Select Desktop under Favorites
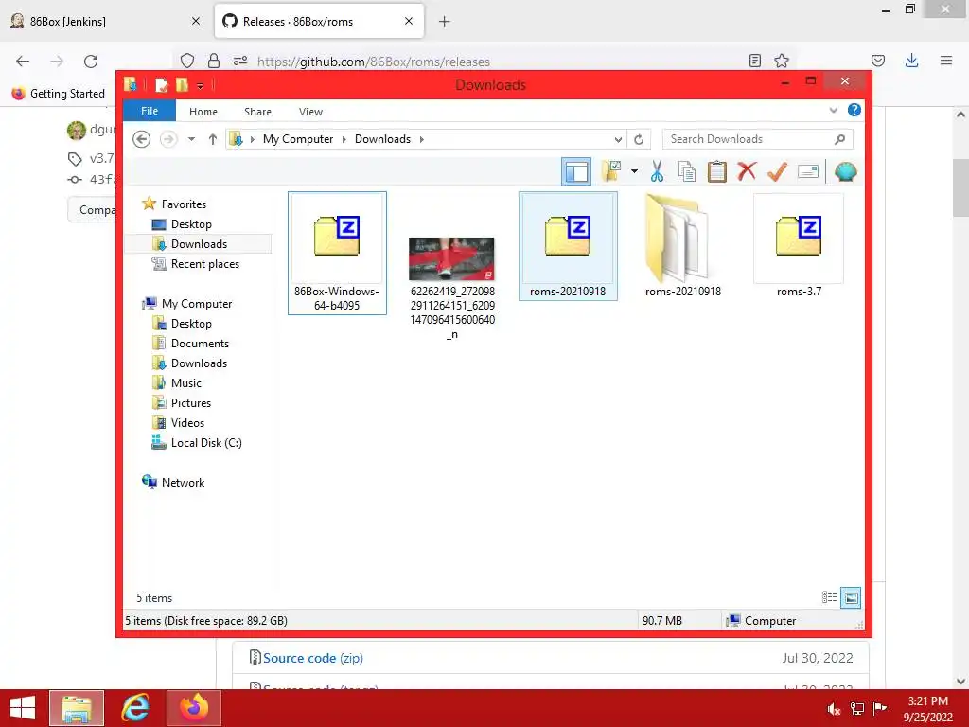Screen dimensions: 969x727 (191, 223)
